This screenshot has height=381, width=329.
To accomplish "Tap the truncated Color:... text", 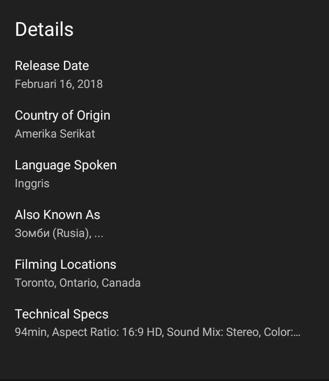I will (282, 332).
